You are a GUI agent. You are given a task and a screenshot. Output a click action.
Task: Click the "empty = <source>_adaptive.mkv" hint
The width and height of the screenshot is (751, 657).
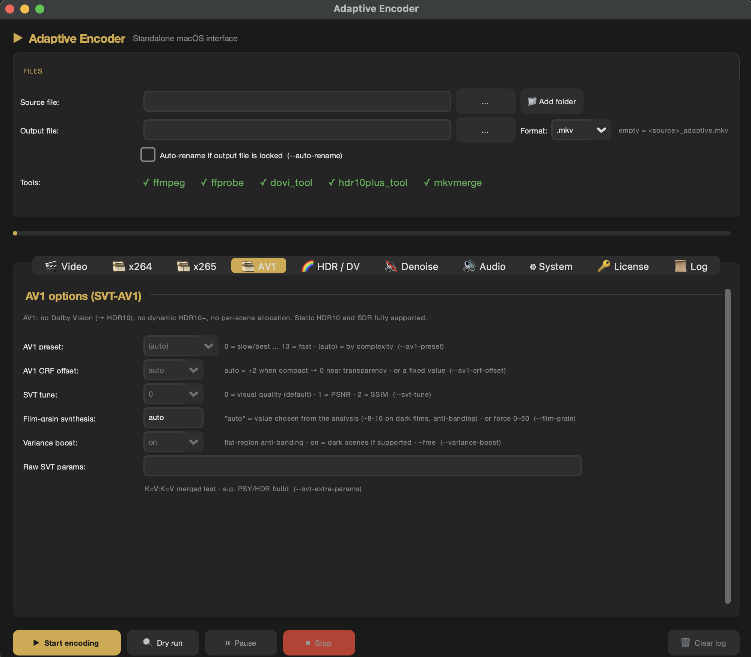pos(673,130)
